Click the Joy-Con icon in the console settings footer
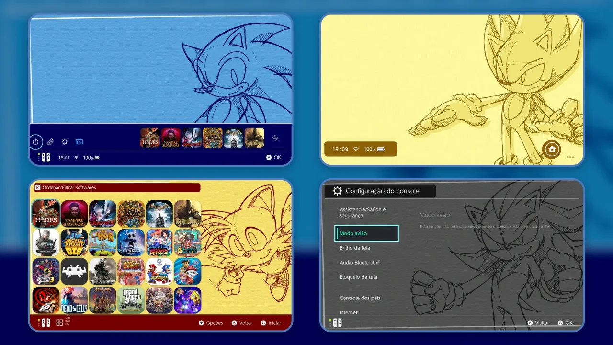The height and width of the screenshot is (345, 613). click(335, 323)
